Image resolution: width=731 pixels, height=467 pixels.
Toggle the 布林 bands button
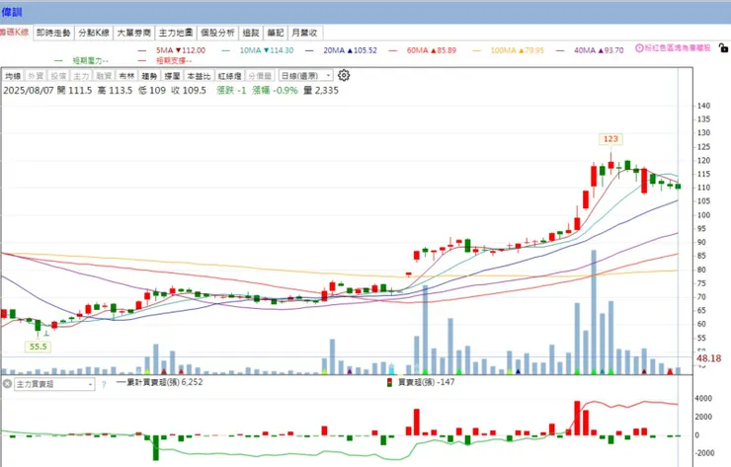coord(126,76)
